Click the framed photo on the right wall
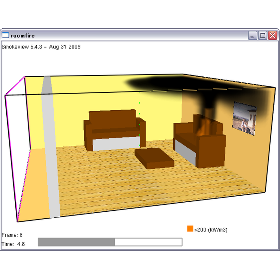Viewport: 280px width, 280px height. click(244, 118)
